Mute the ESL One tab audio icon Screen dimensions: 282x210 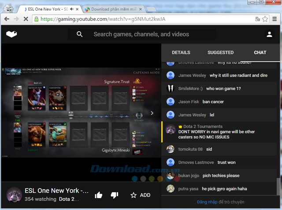pyautogui.click(x=72, y=9)
